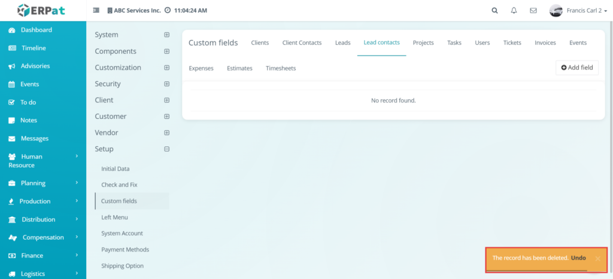Click the Advisories megaphone icon
Viewport: 613px width, 279px height.
click(12, 66)
